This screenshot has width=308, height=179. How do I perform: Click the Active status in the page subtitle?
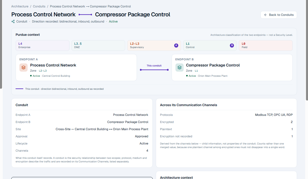[113, 21]
